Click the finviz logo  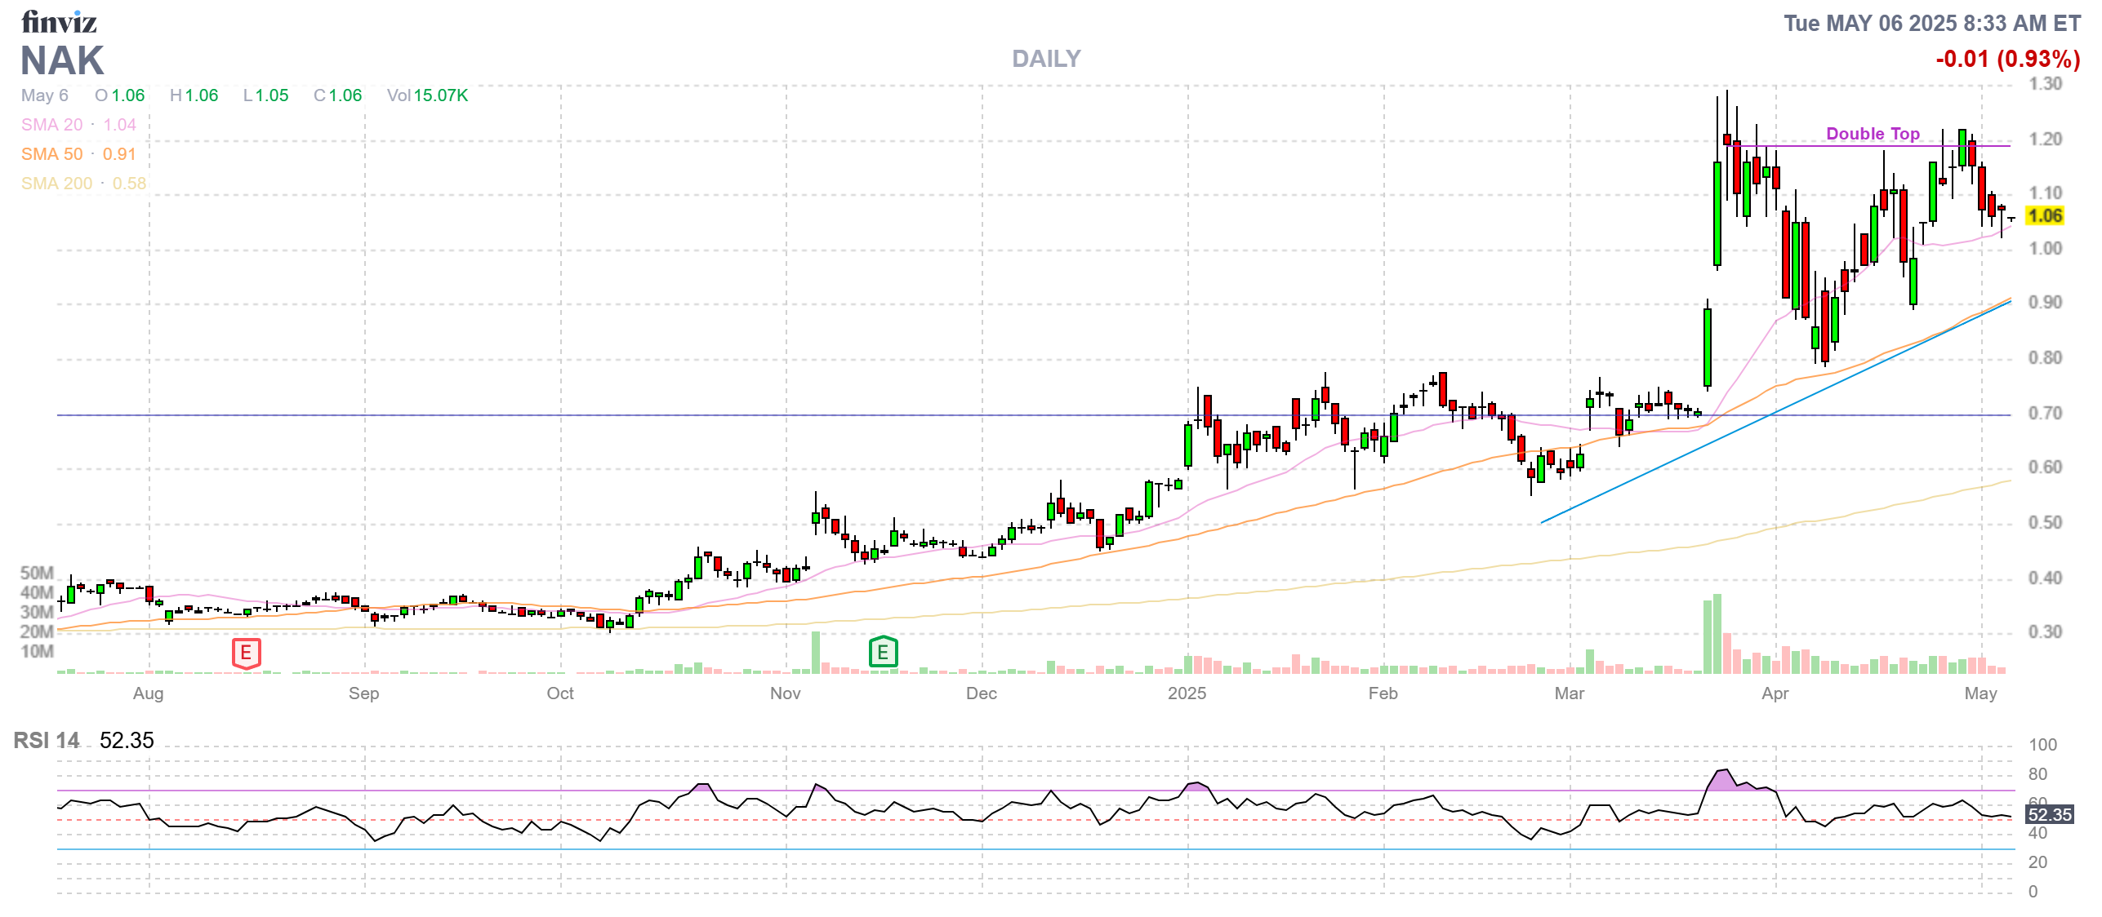[x=60, y=22]
